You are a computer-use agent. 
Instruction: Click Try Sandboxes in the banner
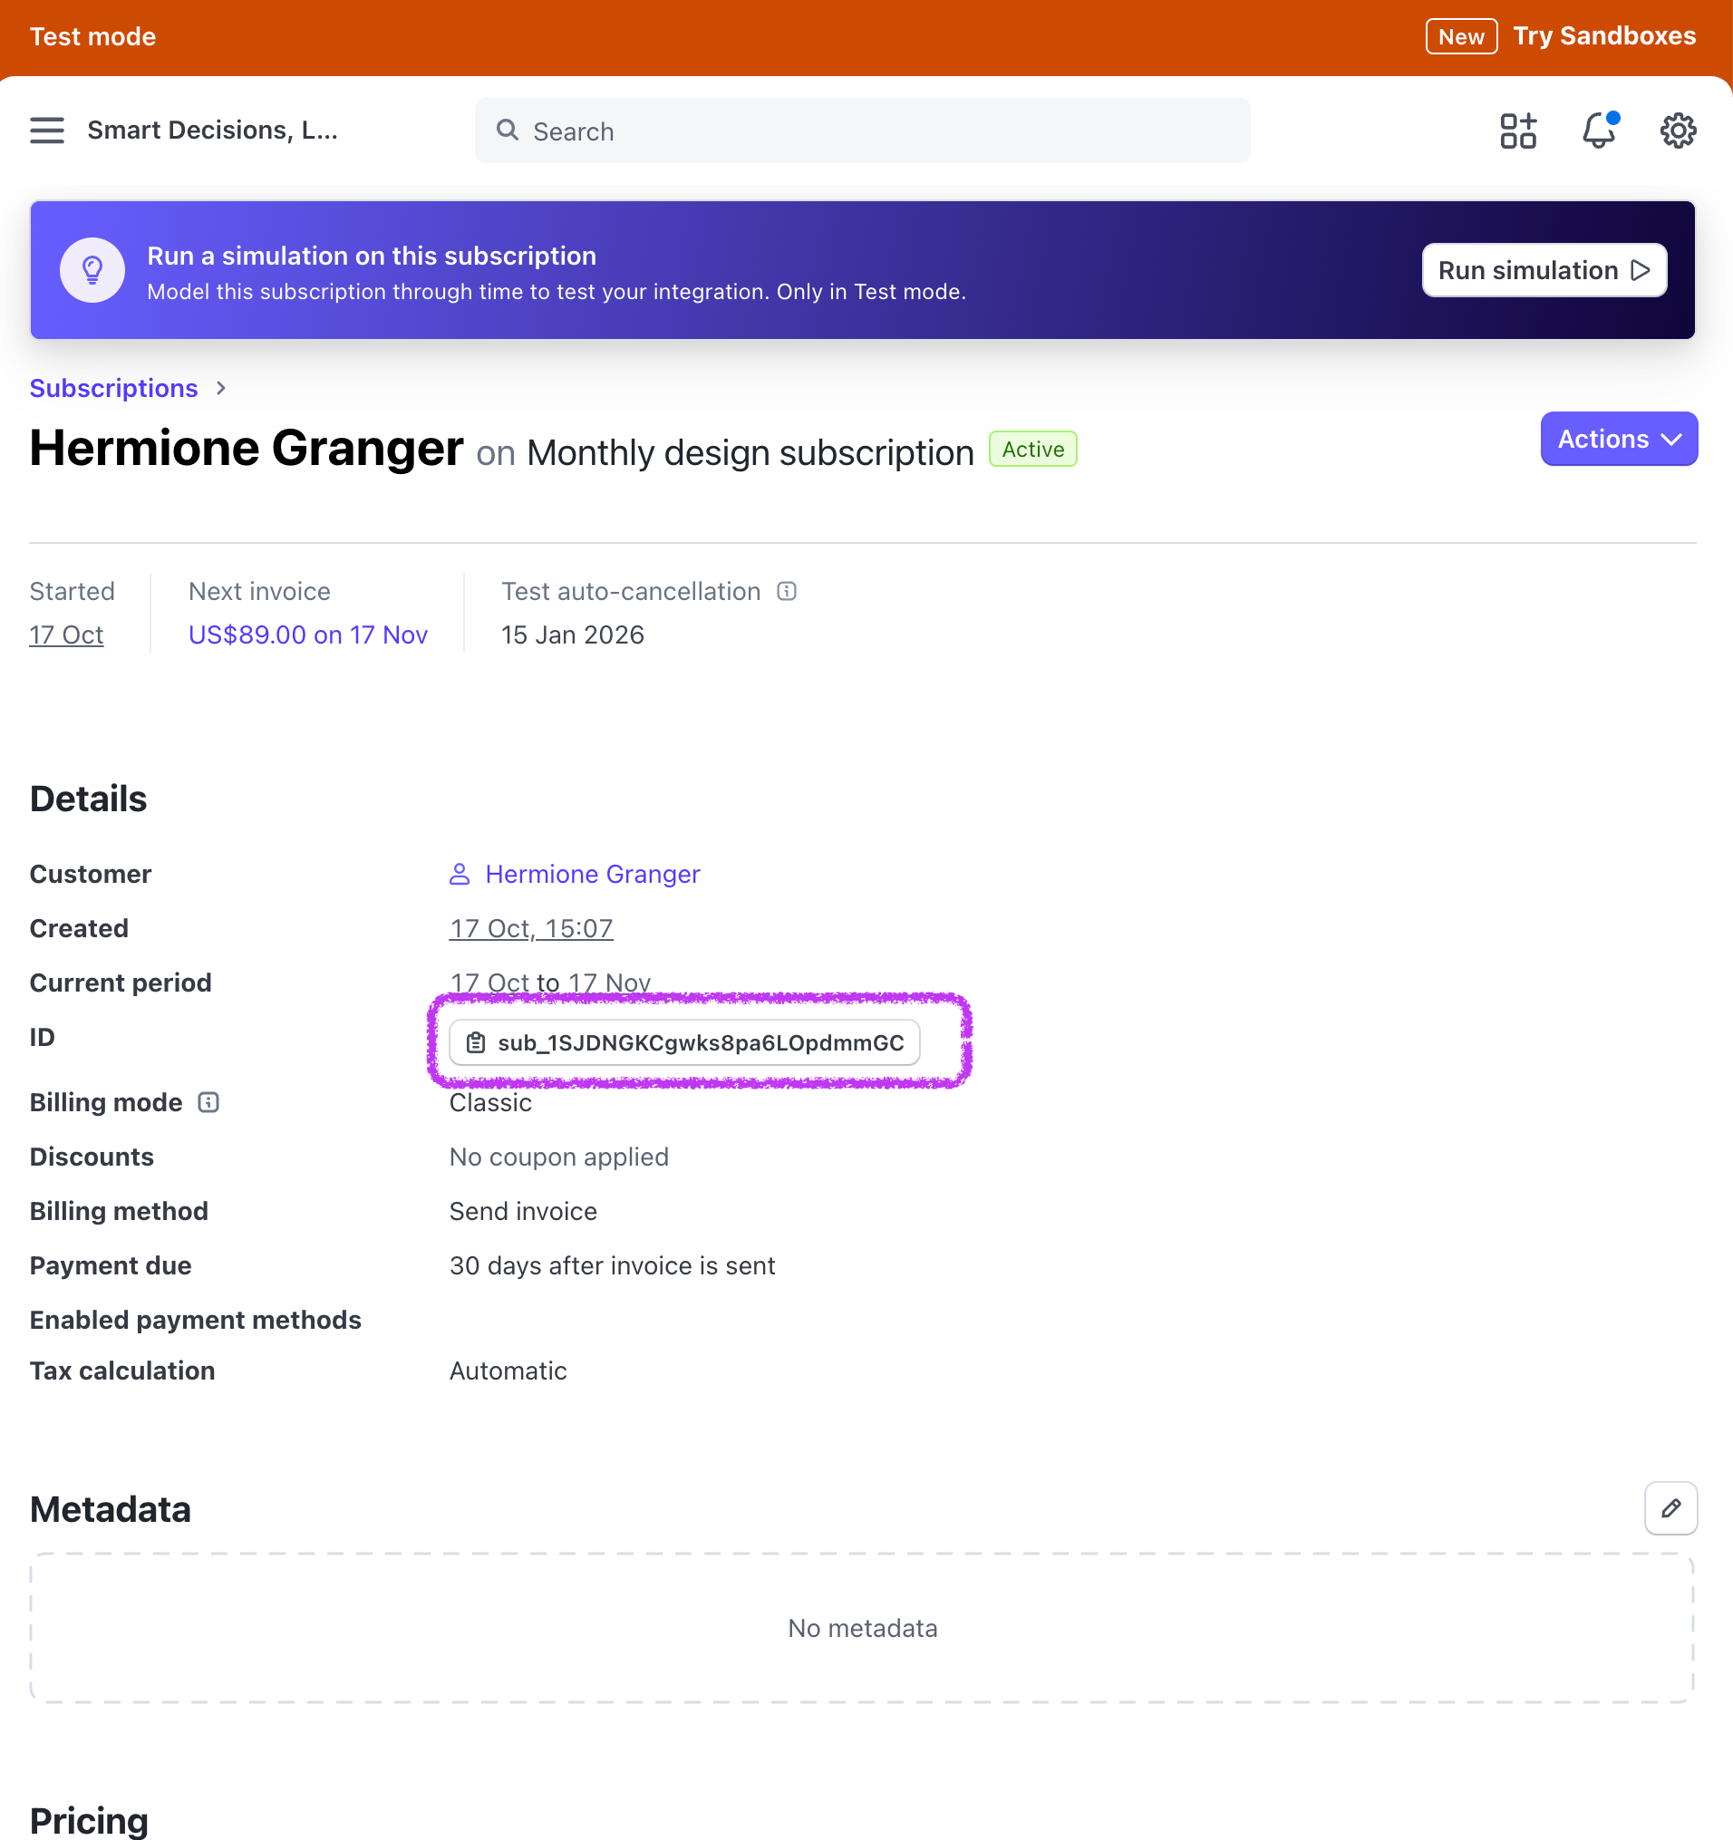[x=1603, y=36]
